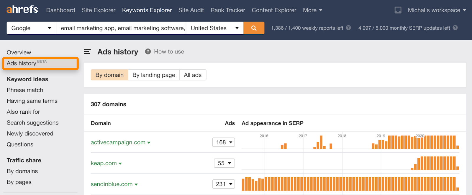Click the orange search magnifier button
472x195 pixels.
[254, 28]
